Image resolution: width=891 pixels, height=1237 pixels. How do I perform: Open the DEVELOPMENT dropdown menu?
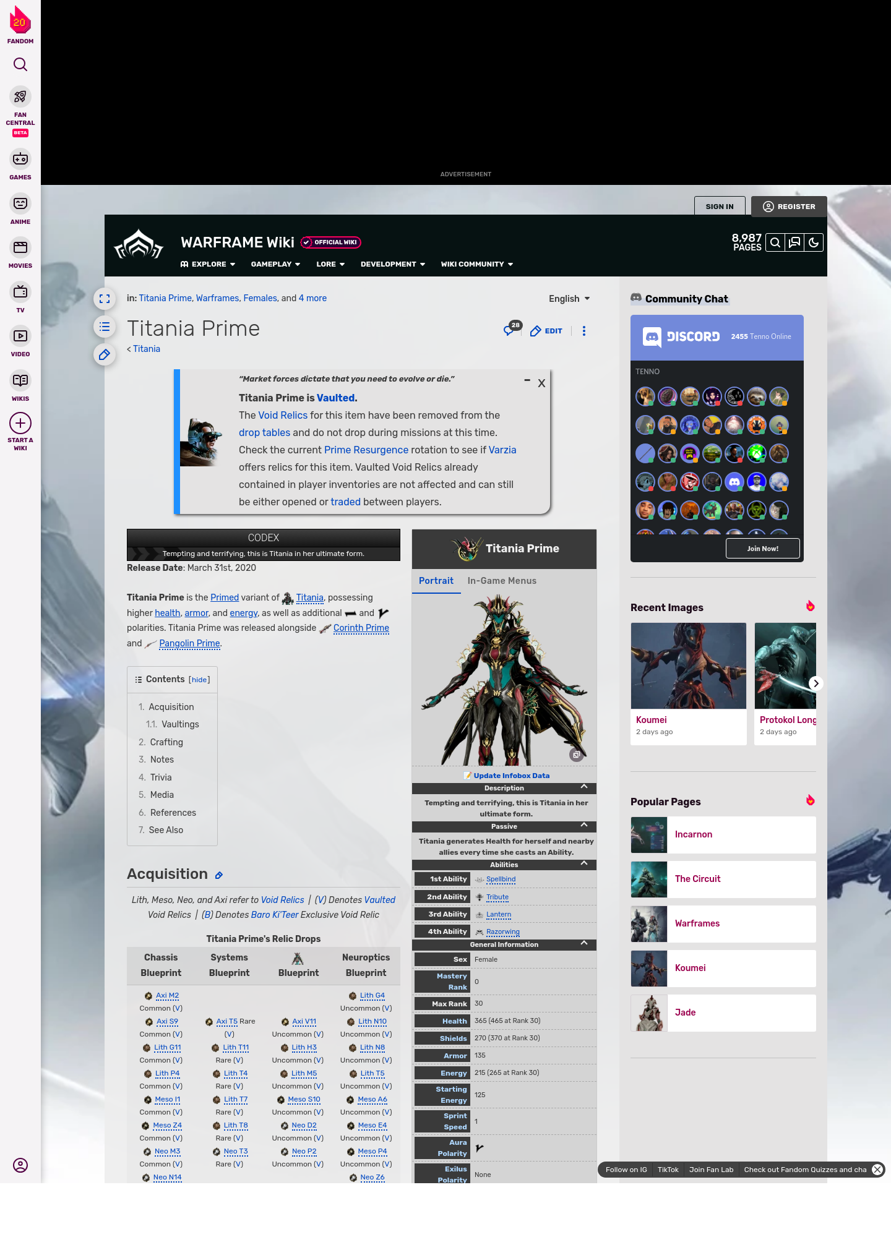pos(393,264)
